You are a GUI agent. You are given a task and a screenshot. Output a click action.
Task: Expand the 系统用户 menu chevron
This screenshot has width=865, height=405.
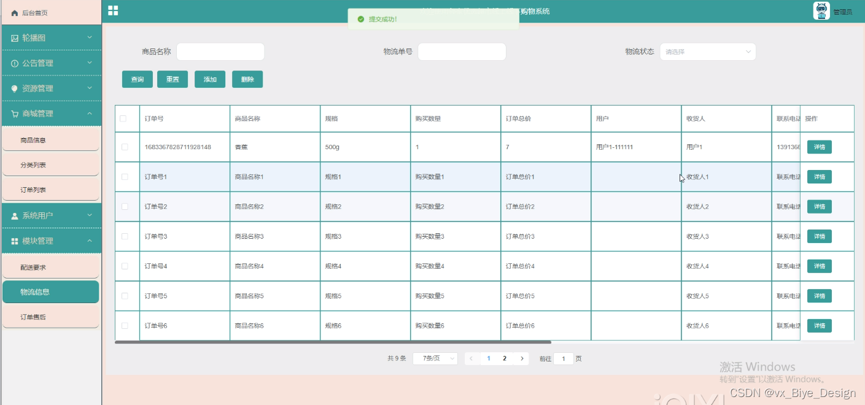pyautogui.click(x=90, y=215)
